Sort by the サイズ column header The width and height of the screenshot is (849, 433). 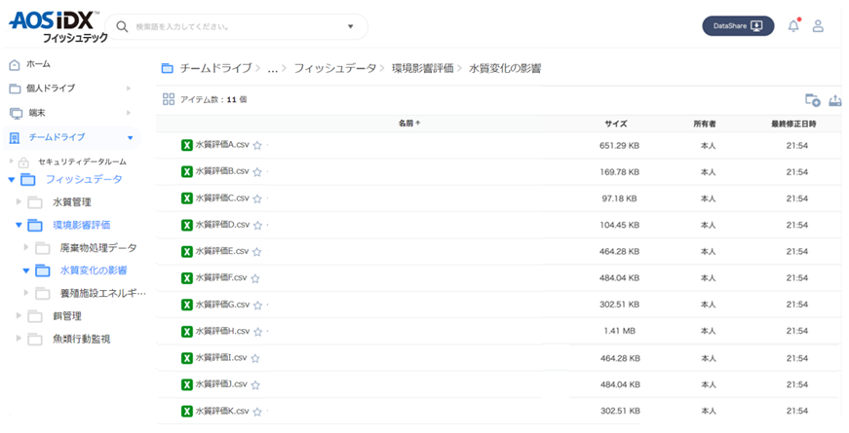click(616, 124)
